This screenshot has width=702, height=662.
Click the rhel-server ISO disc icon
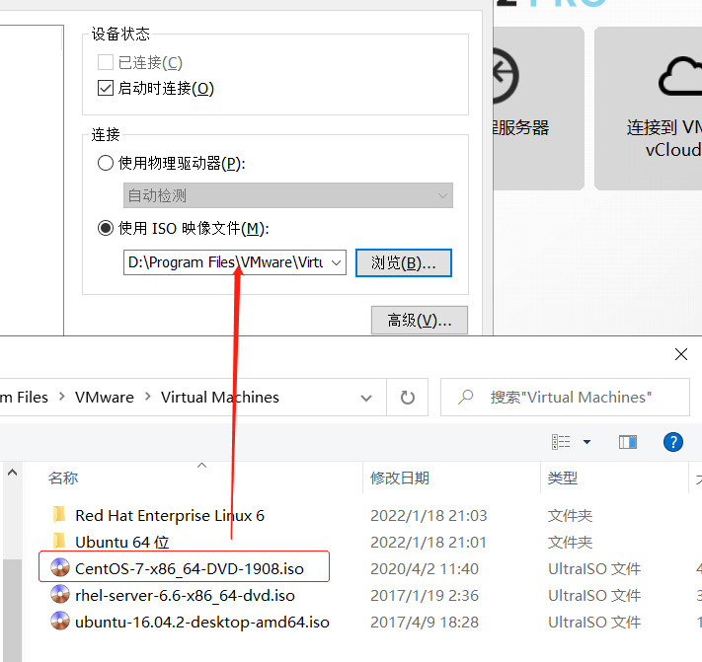click(60, 595)
